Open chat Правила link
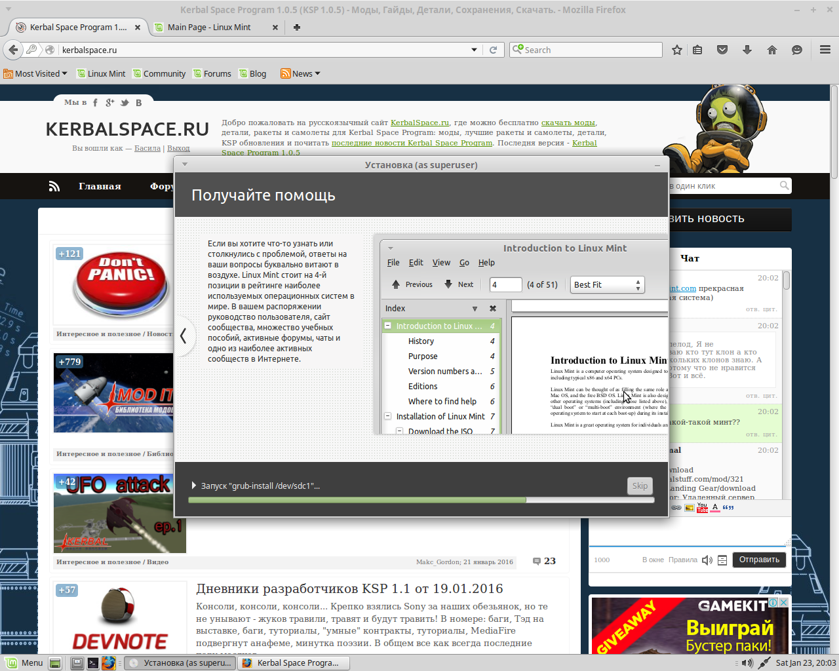 tap(683, 560)
